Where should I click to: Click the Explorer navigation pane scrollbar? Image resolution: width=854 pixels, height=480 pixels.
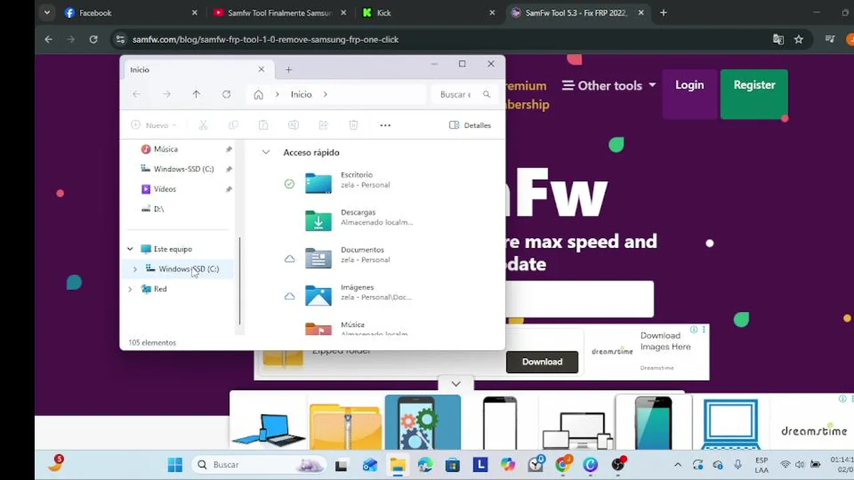tap(240, 280)
